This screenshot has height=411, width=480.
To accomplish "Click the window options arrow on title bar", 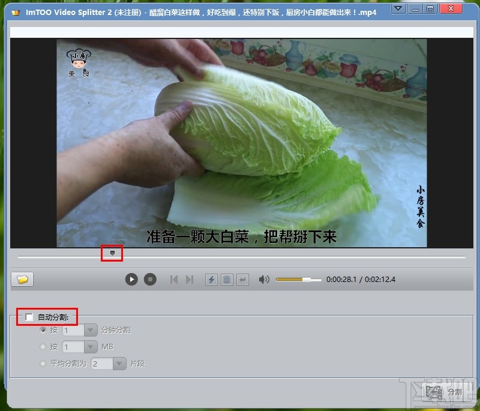I will 398,8.
